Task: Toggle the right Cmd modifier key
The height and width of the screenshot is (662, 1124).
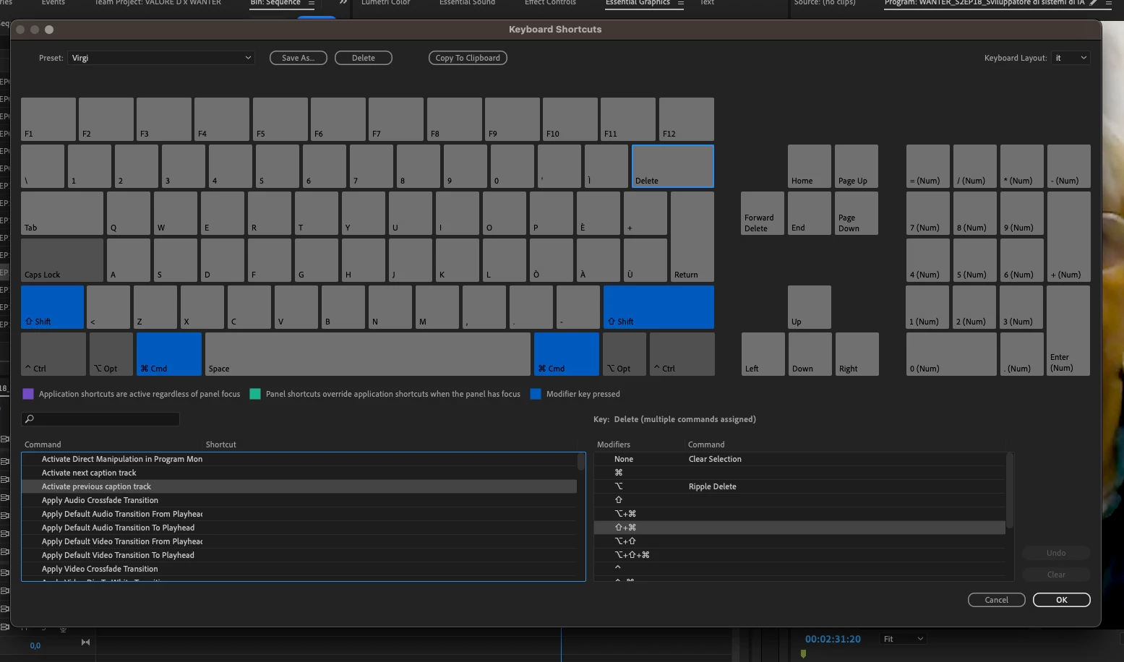Action: 567,354
